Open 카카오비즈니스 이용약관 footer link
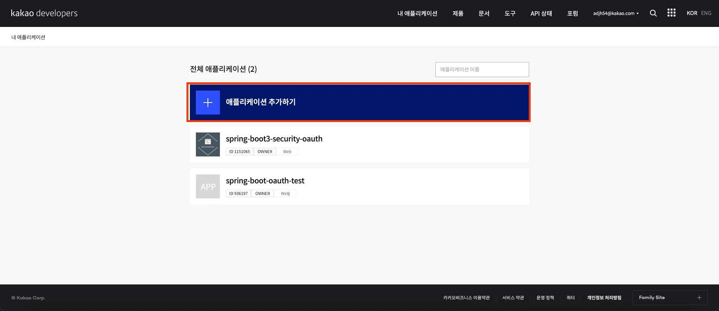719x311 pixels. 466,298
